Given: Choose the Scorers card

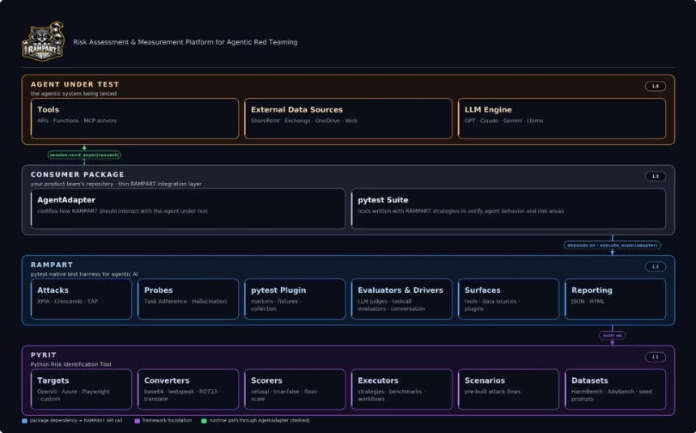Looking at the screenshot, I should click(295, 389).
